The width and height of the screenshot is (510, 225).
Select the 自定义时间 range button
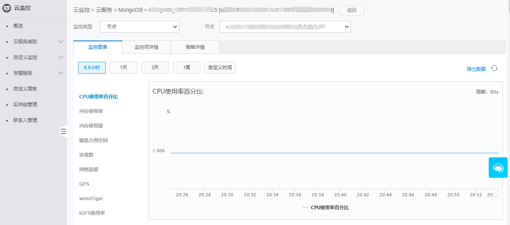[220, 68]
